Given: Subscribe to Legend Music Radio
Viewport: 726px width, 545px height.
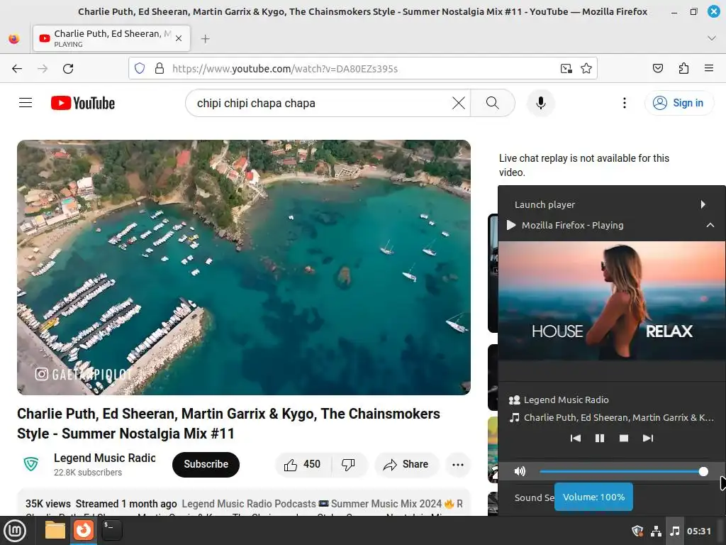Looking at the screenshot, I should click(206, 464).
